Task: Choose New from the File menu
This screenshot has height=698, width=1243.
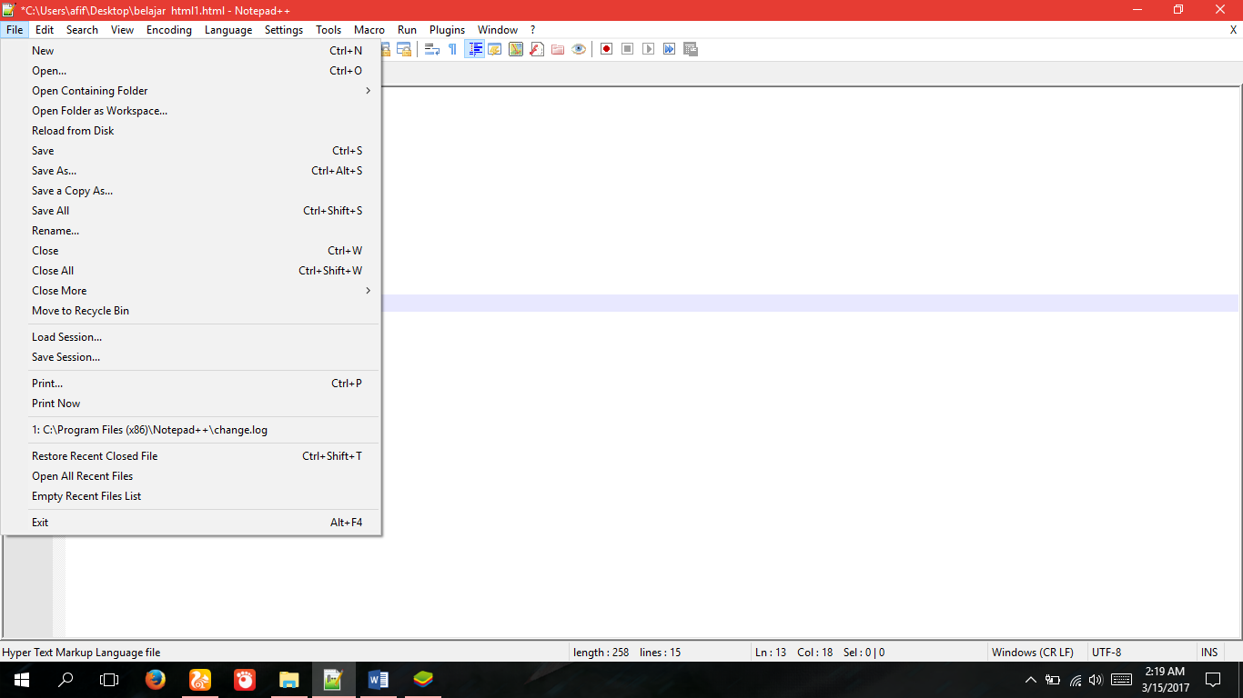Action: [x=191, y=51]
